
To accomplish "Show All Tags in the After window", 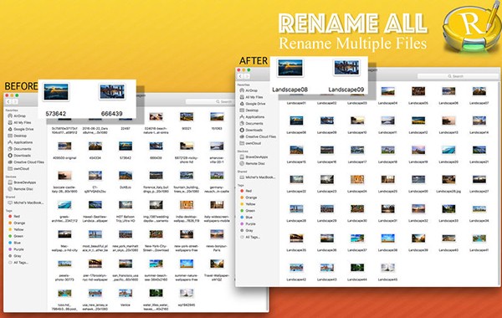I will tap(249, 238).
